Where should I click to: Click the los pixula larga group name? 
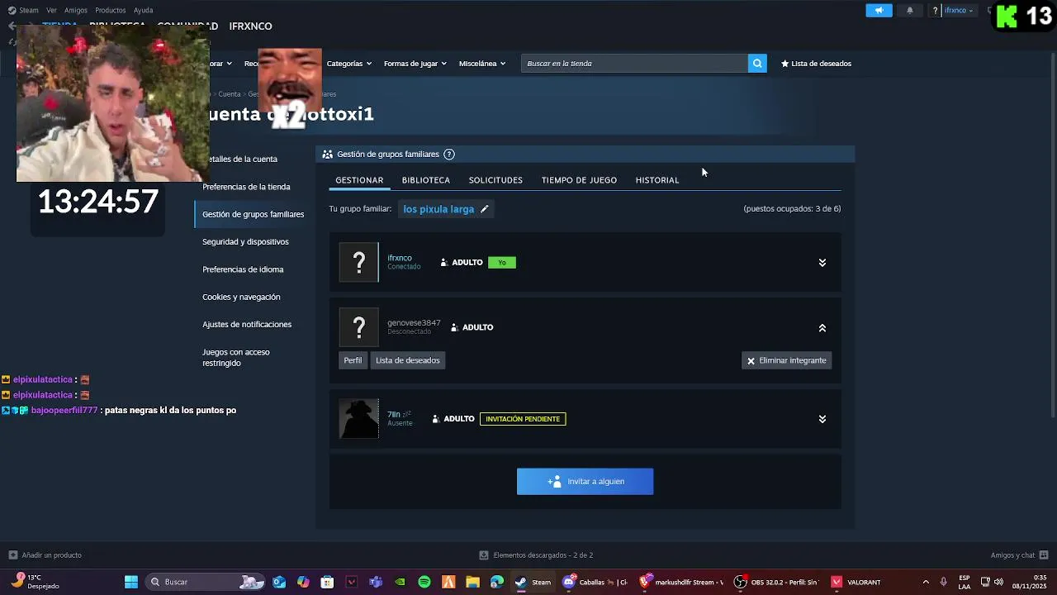click(438, 209)
